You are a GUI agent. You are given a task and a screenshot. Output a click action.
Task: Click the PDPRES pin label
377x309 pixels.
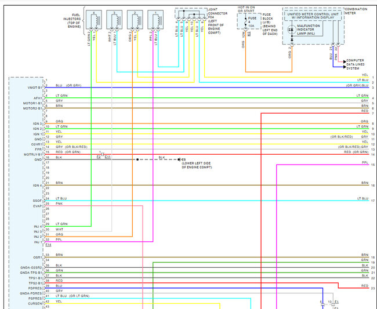35,288
